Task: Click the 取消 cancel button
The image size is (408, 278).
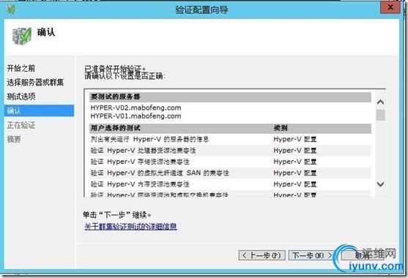Action: point(362,255)
